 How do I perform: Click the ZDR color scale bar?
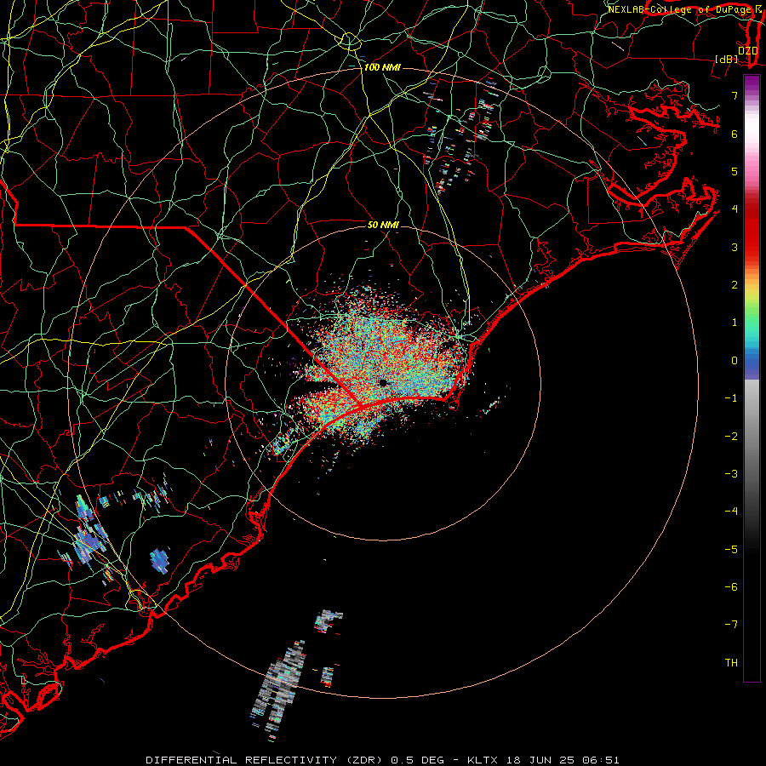coord(752,378)
